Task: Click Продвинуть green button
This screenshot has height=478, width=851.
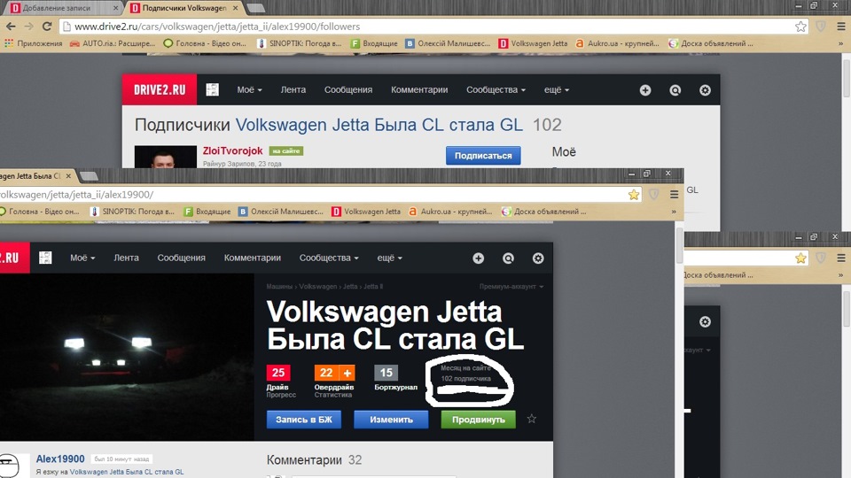Action: [478, 420]
